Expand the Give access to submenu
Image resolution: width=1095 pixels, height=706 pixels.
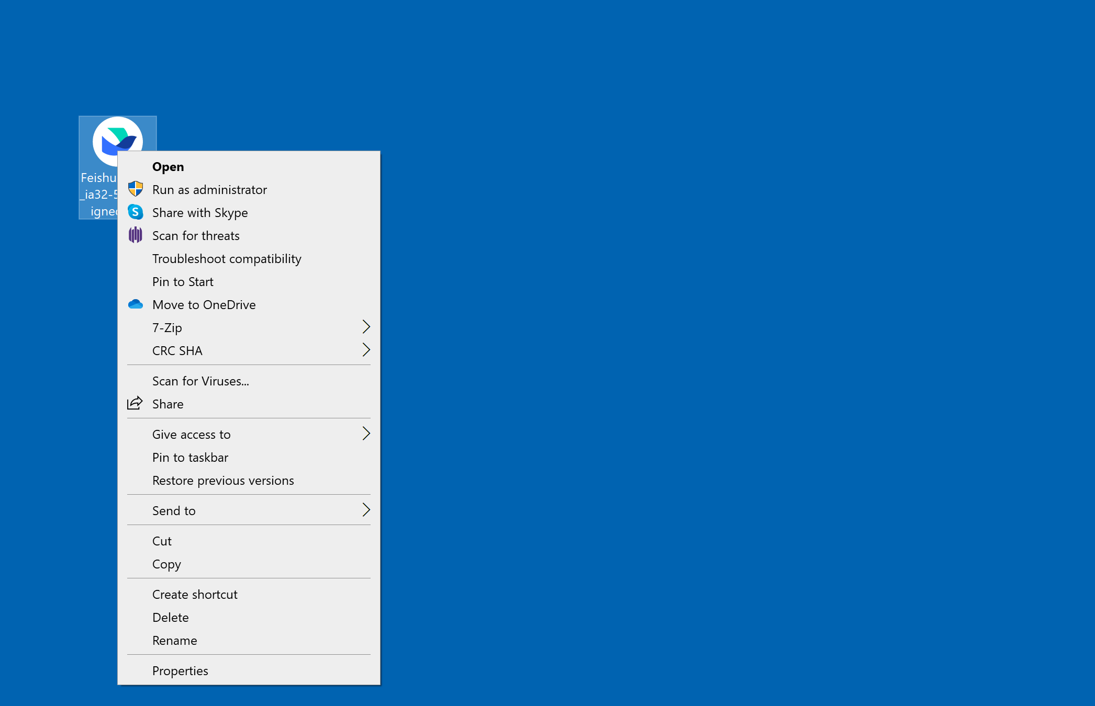(366, 434)
